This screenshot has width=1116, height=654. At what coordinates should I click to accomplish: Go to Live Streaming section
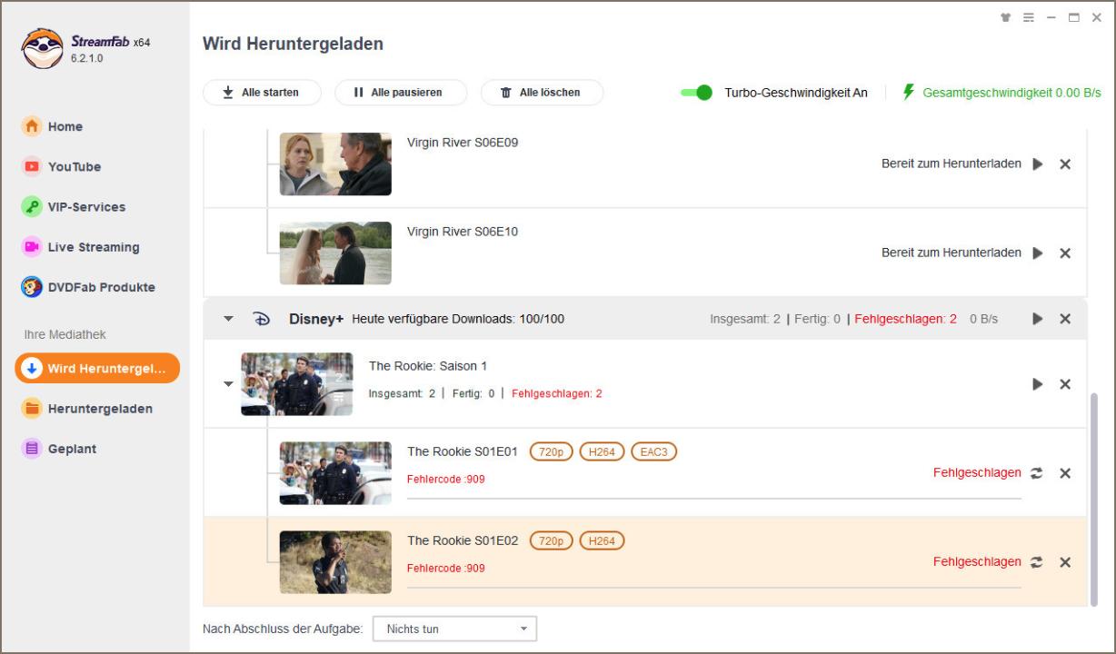pos(81,247)
